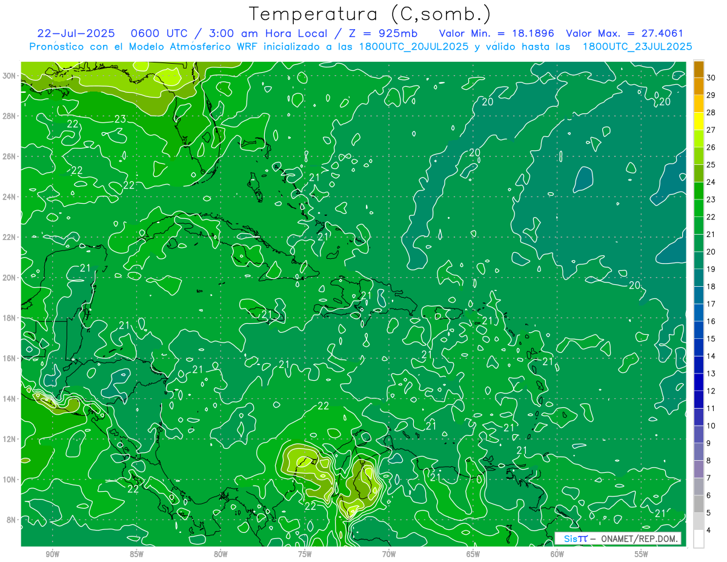727x562 pixels.
Task: Click the colorbar label 10
Action: [711, 426]
